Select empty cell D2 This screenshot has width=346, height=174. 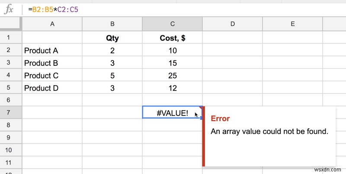[232, 50]
